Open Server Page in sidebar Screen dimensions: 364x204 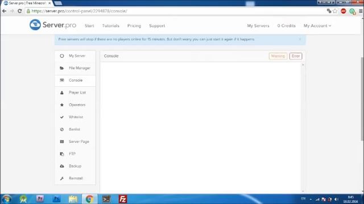click(x=75, y=142)
